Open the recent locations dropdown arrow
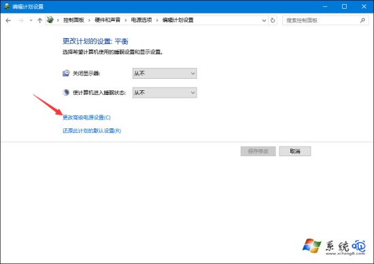Viewport: 374px width, 264px height. [31, 20]
